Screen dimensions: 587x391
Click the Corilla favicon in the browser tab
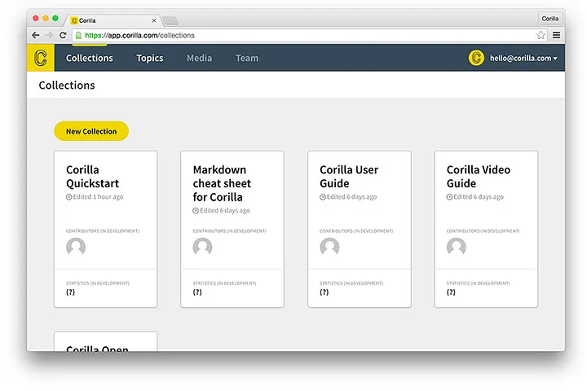(74, 20)
